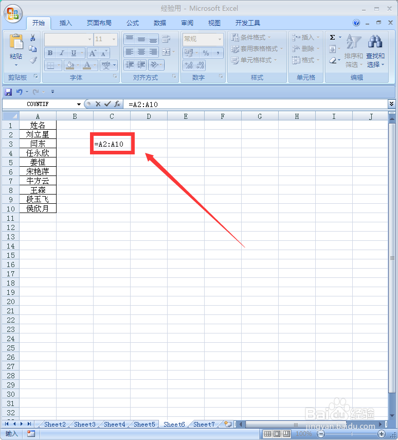This screenshot has width=398, height=440.
Task: Open the font size dropdown
Action: pos(114,39)
